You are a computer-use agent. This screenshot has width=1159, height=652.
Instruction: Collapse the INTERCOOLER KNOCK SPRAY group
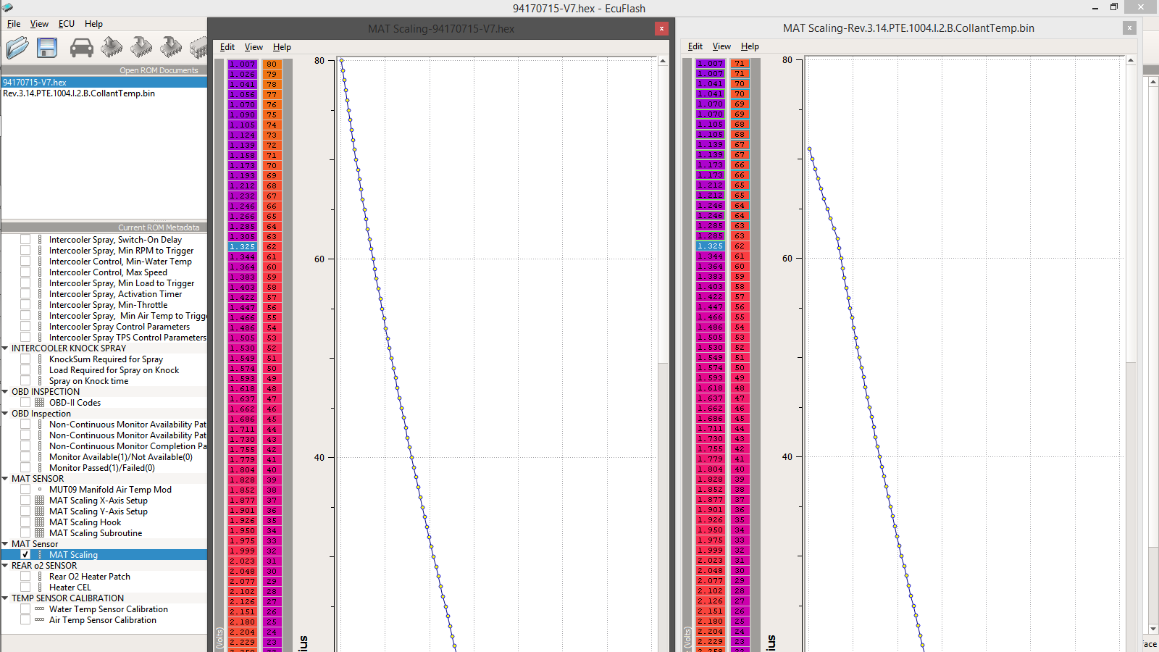[x=5, y=348]
